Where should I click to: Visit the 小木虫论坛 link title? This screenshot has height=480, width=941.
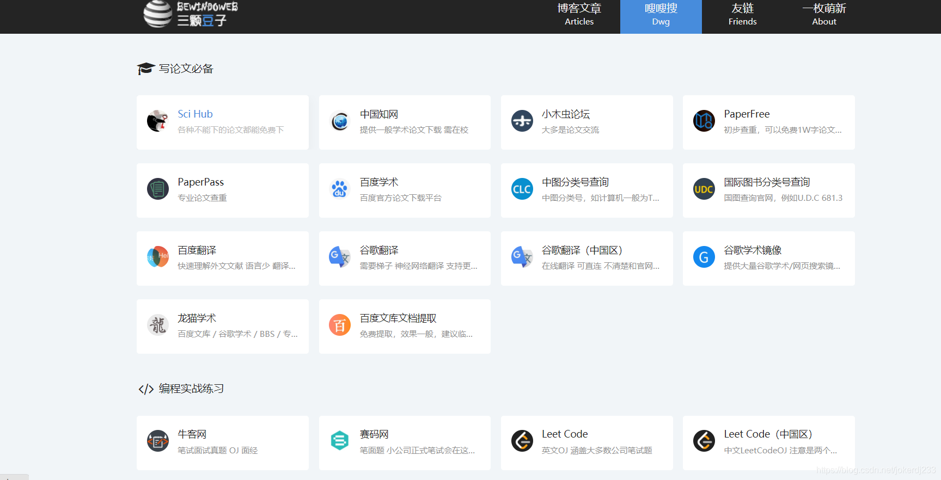566,114
